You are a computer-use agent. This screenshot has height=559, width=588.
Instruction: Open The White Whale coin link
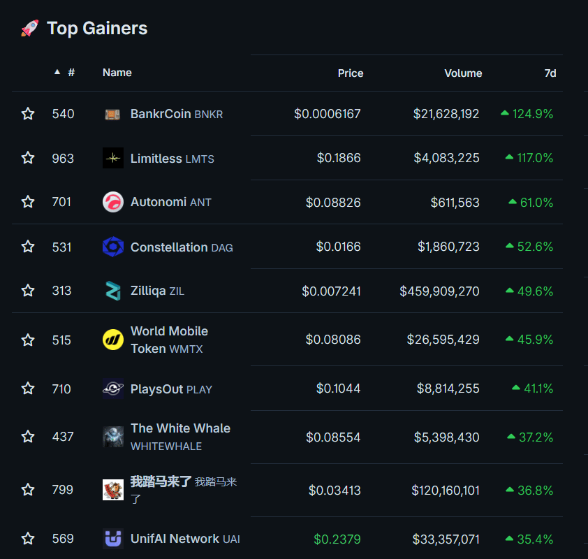(x=180, y=437)
